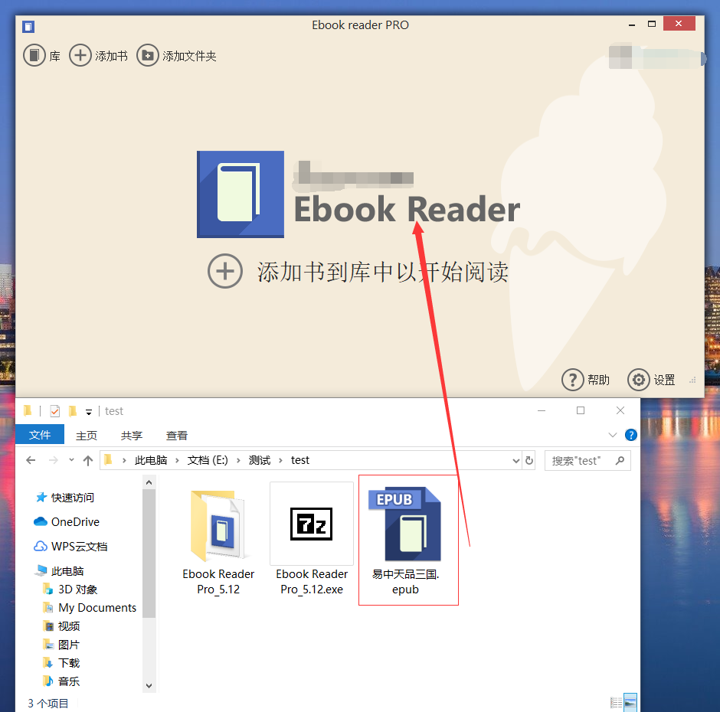Switch to details view layout
Image resolution: width=720 pixels, height=712 pixels.
(617, 702)
